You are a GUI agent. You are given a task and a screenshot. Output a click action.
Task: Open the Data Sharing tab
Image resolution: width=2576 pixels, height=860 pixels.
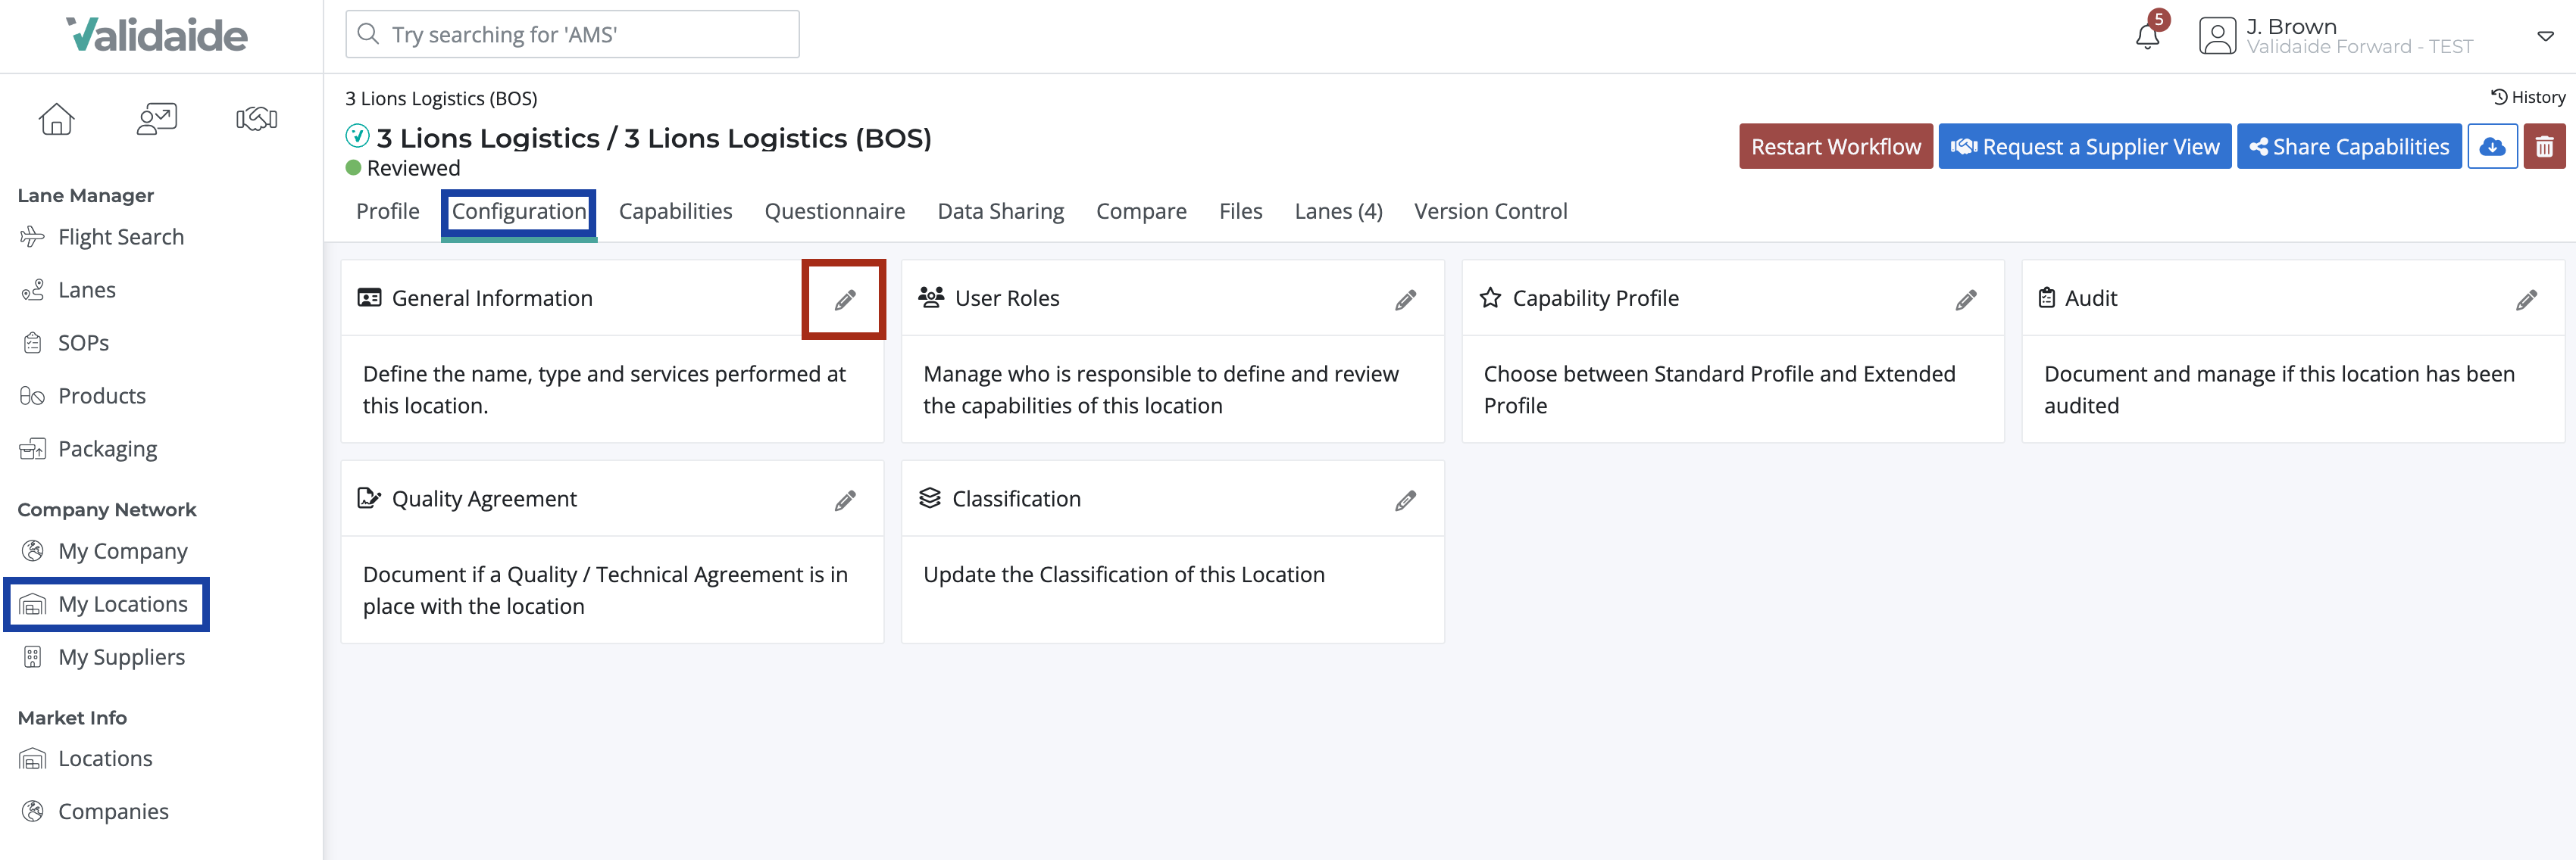click(1001, 210)
